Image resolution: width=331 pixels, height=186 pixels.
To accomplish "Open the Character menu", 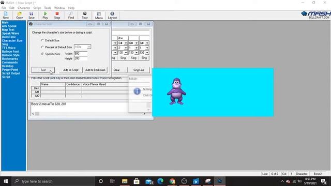I will [x=24, y=8].
